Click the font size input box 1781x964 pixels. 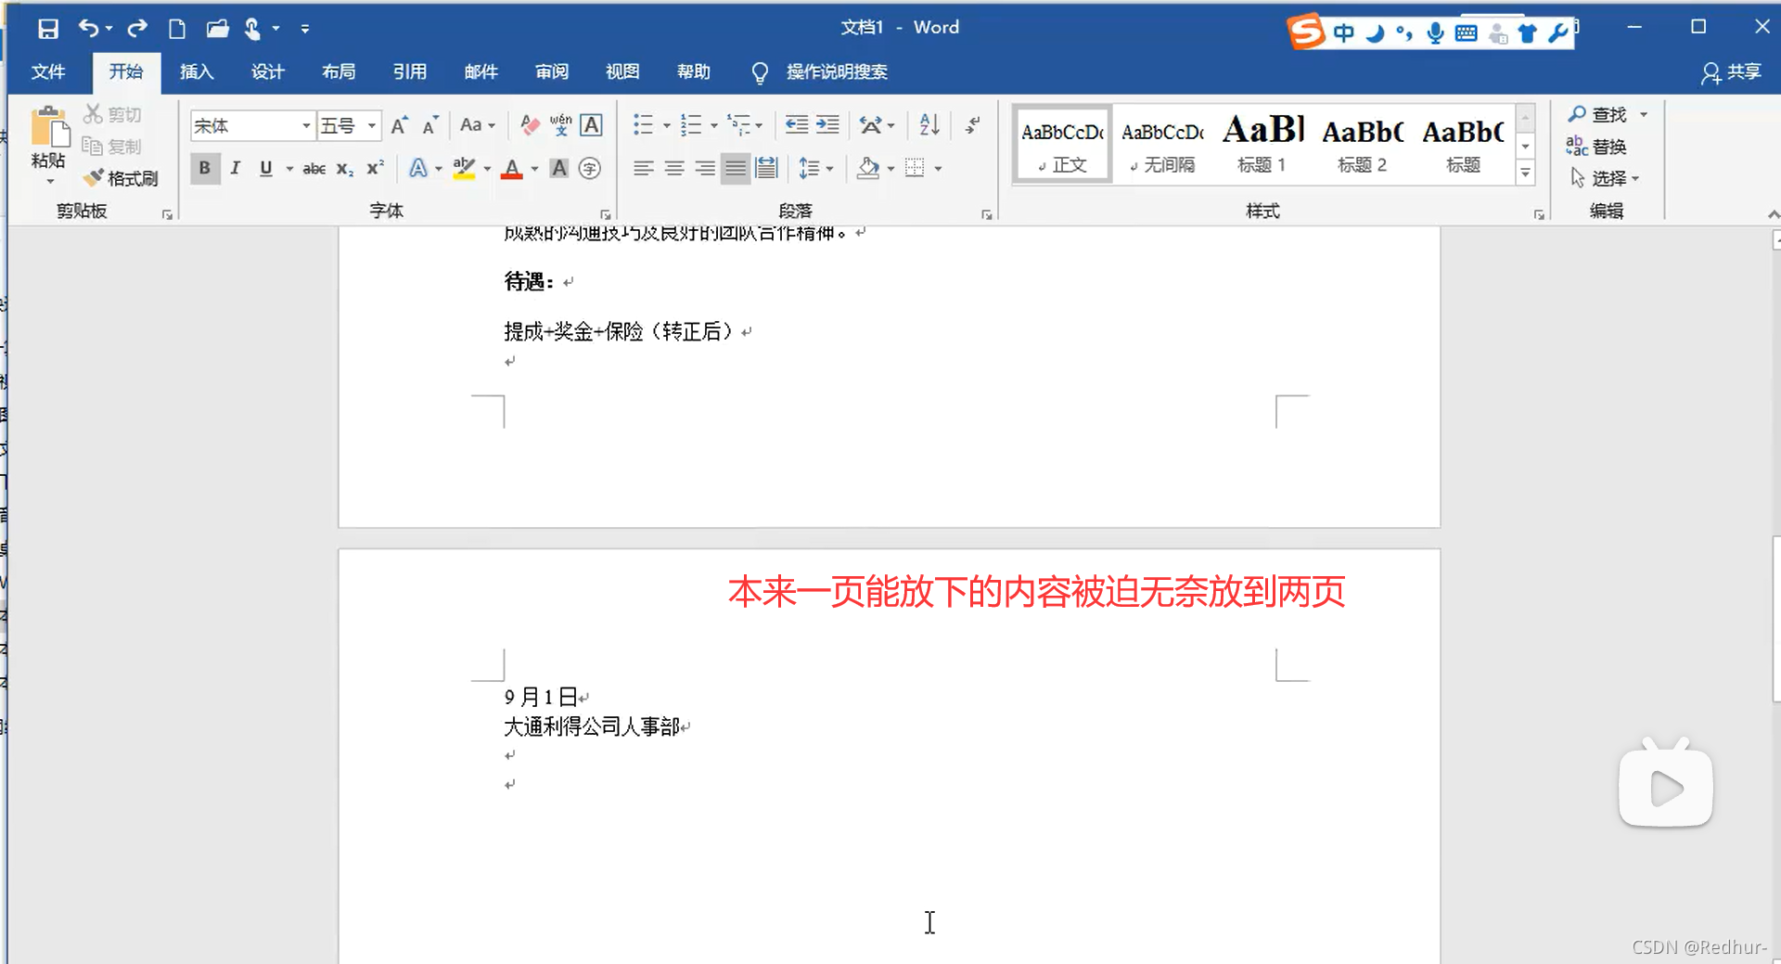[343, 124]
